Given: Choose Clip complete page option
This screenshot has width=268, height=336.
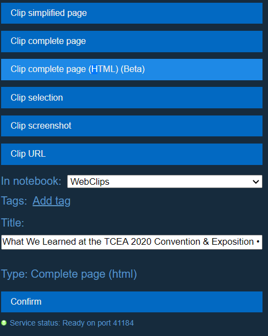Looking at the screenshot, I should 132,41.
